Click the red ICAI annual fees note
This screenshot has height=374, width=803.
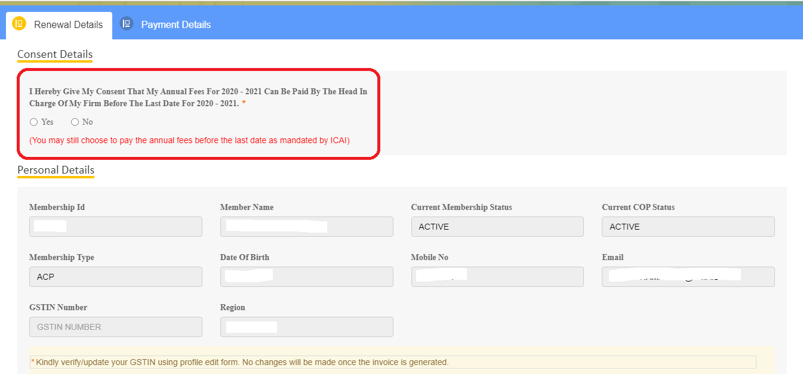(189, 141)
